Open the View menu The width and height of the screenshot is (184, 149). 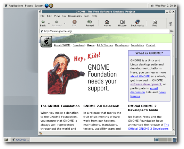tap(57, 16)
